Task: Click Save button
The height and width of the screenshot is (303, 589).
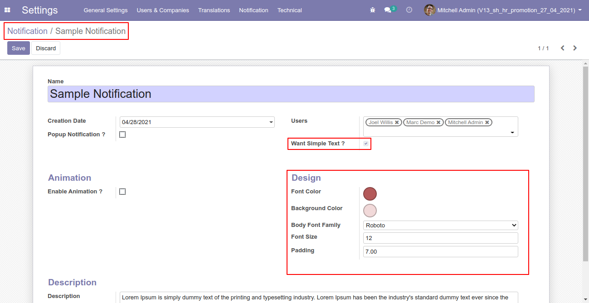Action: (19, 48)
